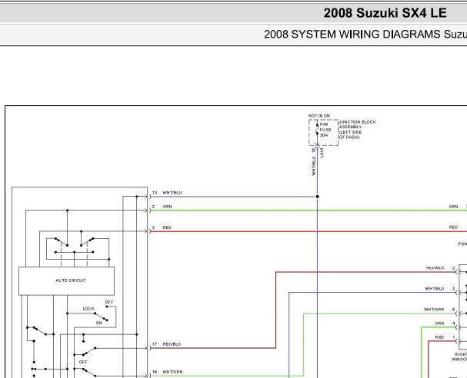467x378 pixels.
Task: Click the "WHT/GRN 5" connector label
Action: 439,310
